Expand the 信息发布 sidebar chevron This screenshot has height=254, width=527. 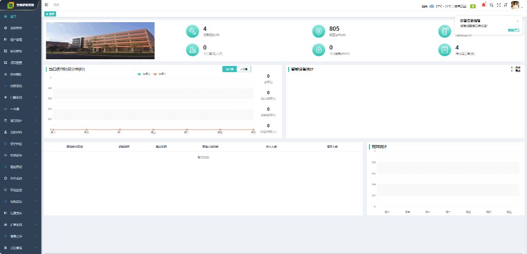[x=36, y=213]
